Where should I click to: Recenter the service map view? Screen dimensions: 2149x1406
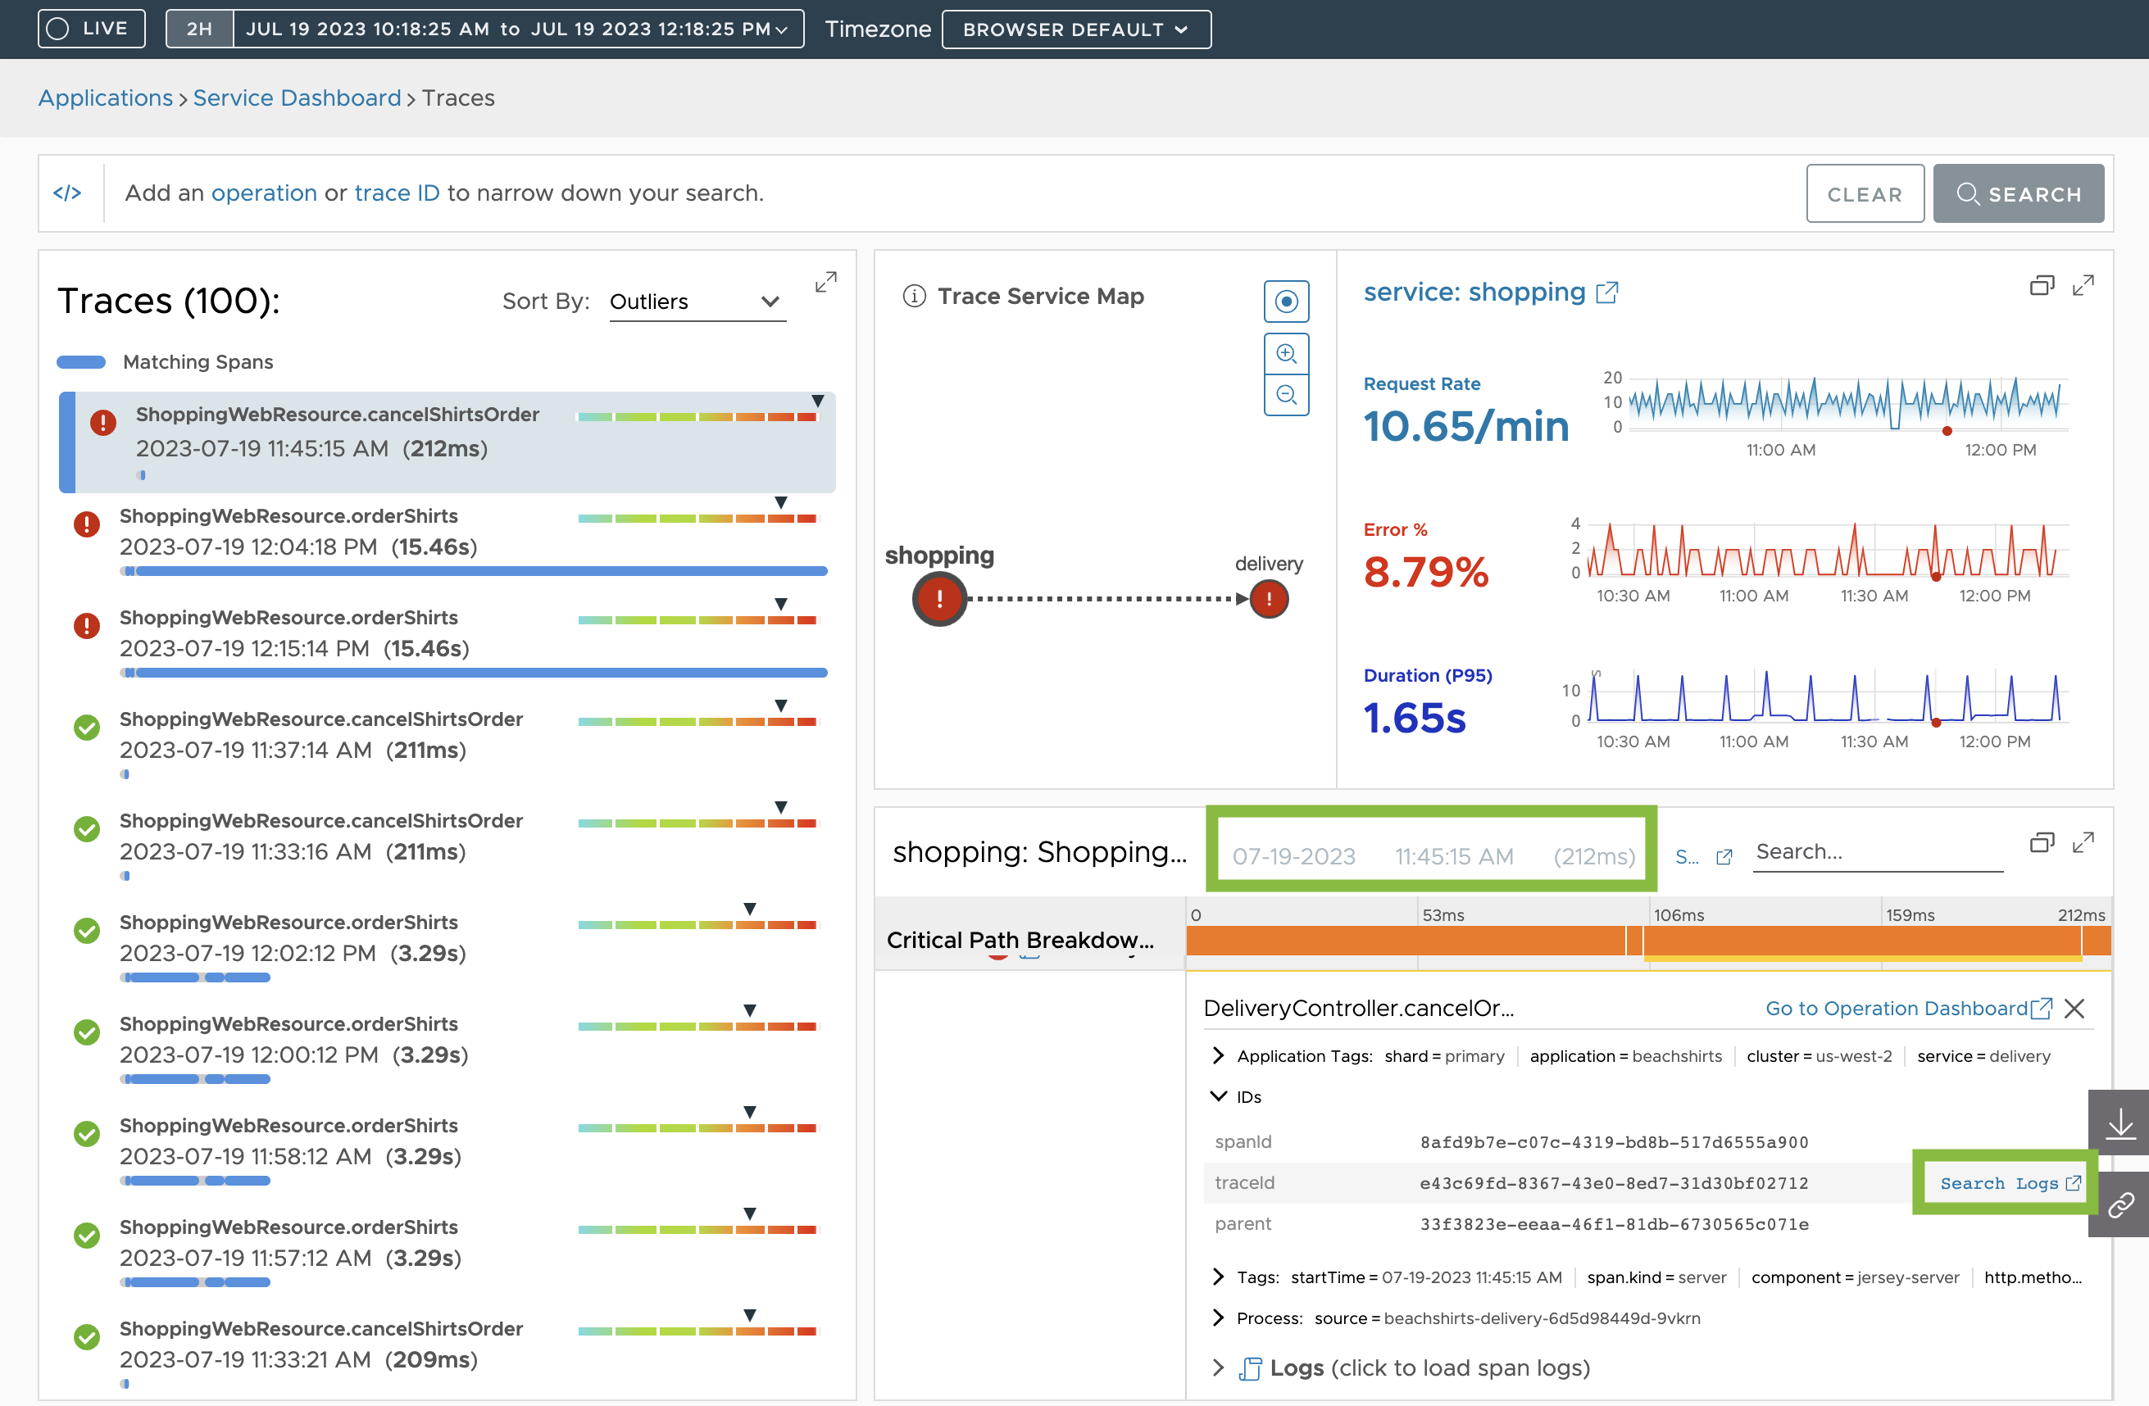[1286, 302]
